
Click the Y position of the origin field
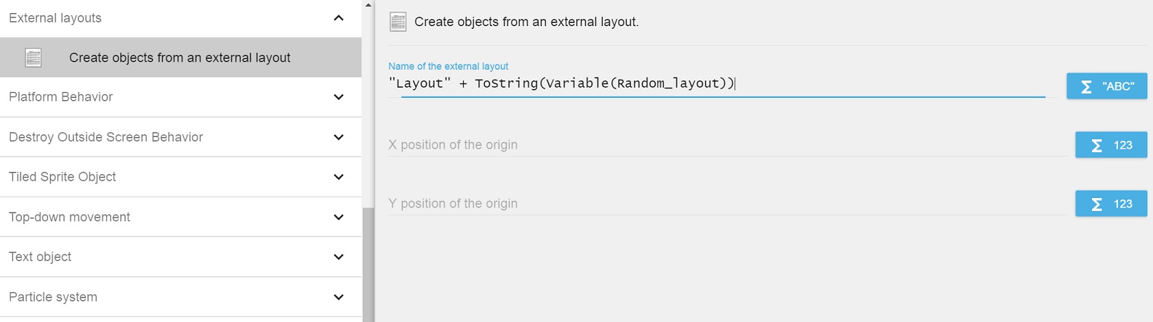coord(727,204)
